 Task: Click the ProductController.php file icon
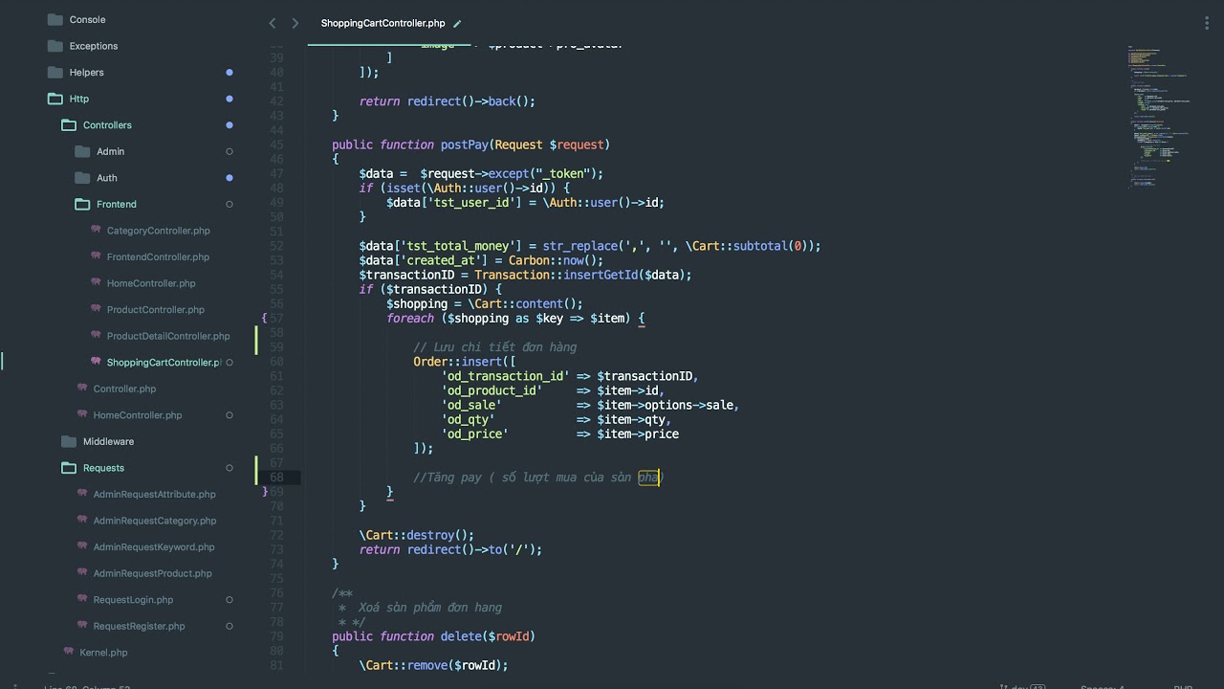(x=96, y=309)
